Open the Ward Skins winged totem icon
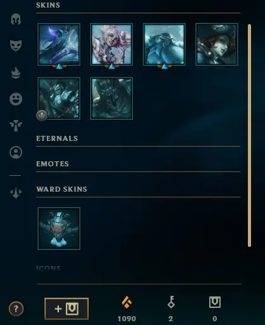The image size is (265, 325). (16, 126)
